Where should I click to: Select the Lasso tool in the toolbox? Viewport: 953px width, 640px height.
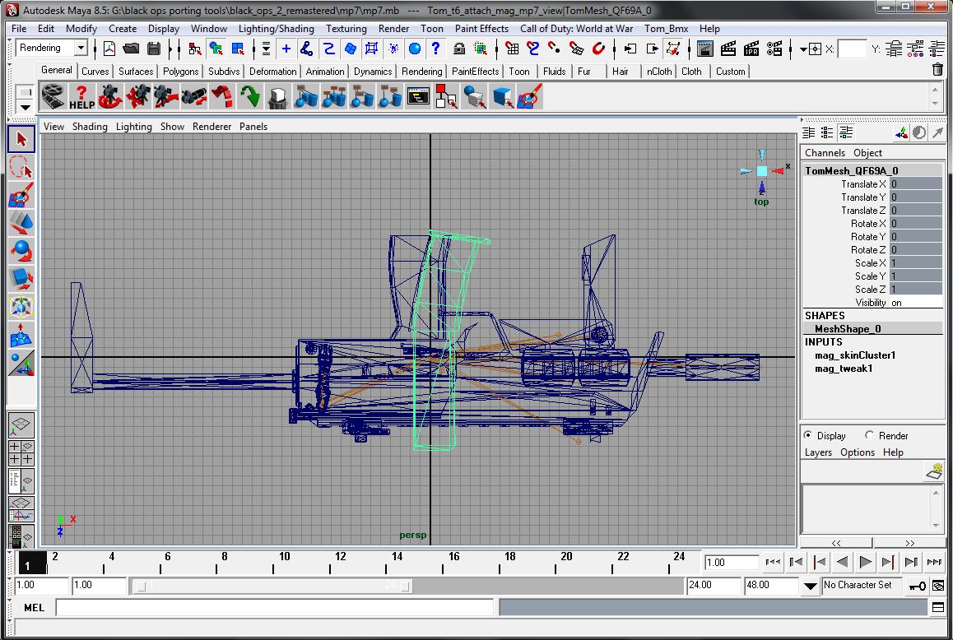coord(21,167)
